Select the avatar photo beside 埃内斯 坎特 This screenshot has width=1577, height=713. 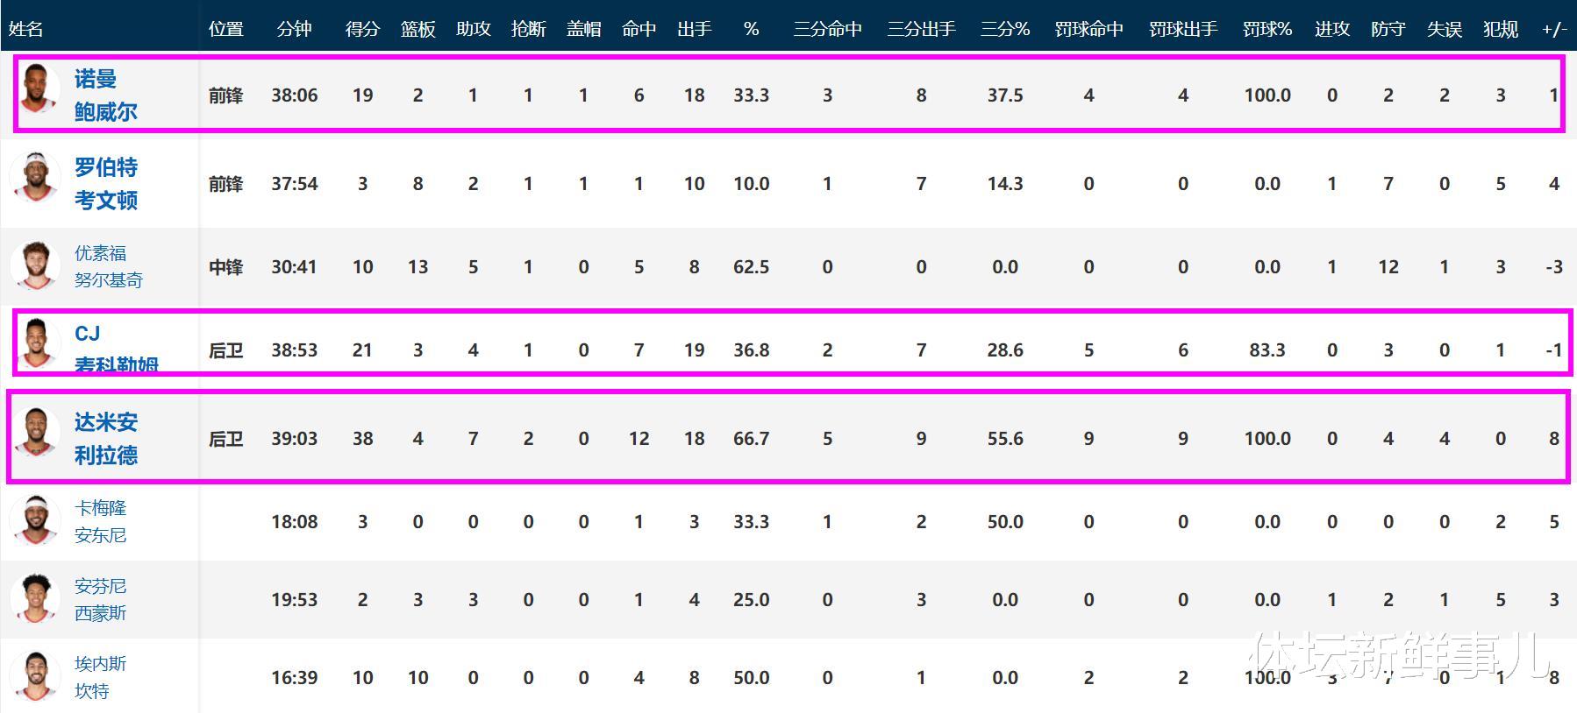coord(35,677)
